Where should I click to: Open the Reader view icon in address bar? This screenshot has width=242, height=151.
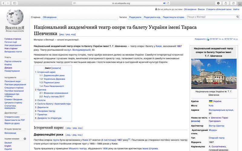(74, 3)
